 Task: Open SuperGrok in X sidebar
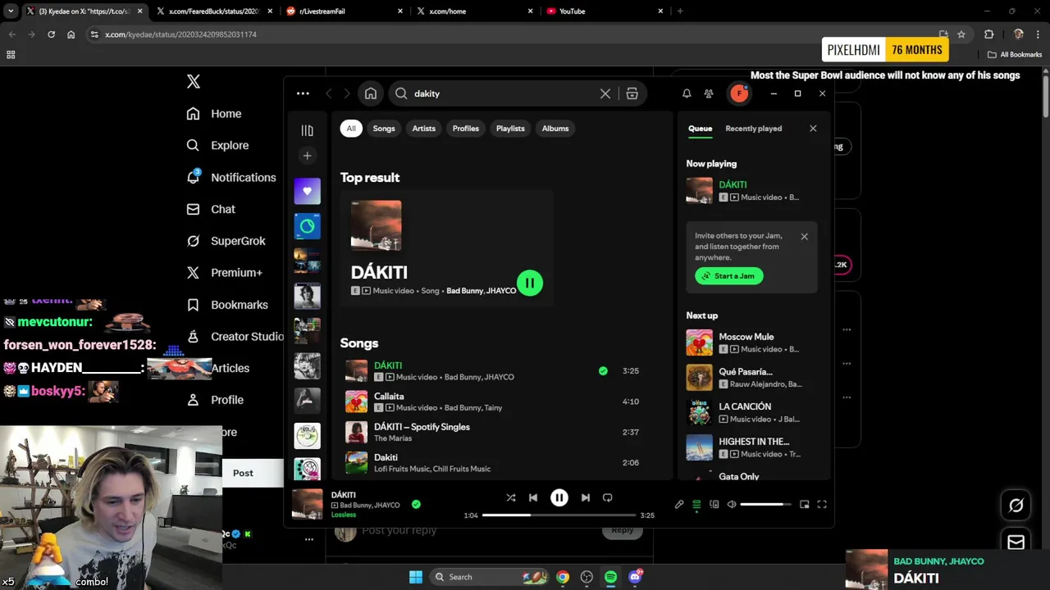coord(226,241)
